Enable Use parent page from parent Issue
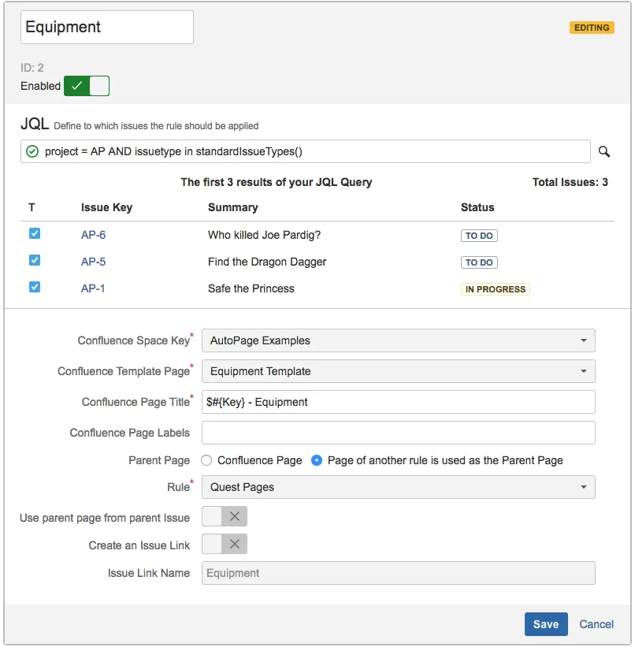 (225, 517)
